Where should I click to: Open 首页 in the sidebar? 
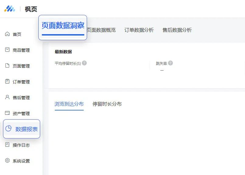(x=17, y=34)
